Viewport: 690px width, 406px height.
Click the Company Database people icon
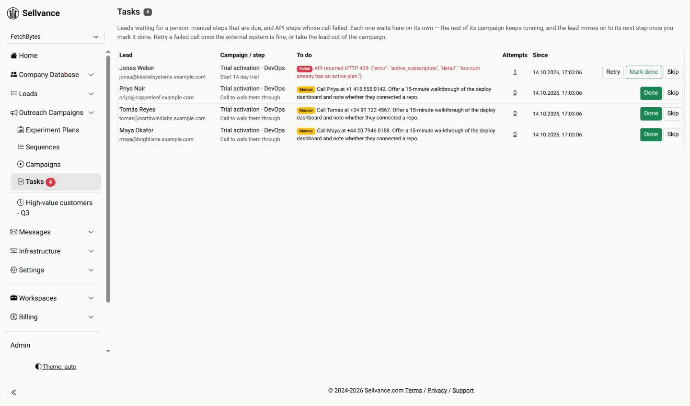point(14,75)
